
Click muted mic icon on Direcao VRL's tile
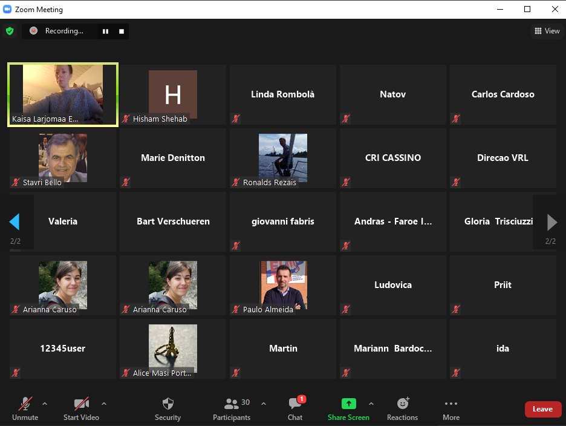(456, 182)
